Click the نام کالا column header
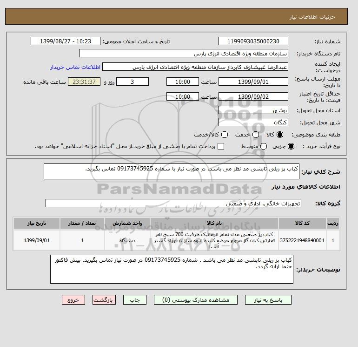Screen dimensions: 358x347 coord(214,223)
